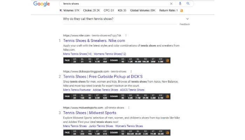Start voice search with the microphone icon
245x140 pixels.
coord(180,3)
